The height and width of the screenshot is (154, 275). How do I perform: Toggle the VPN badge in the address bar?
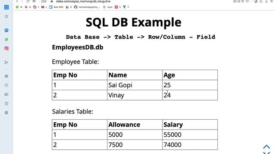pos(44,1)
